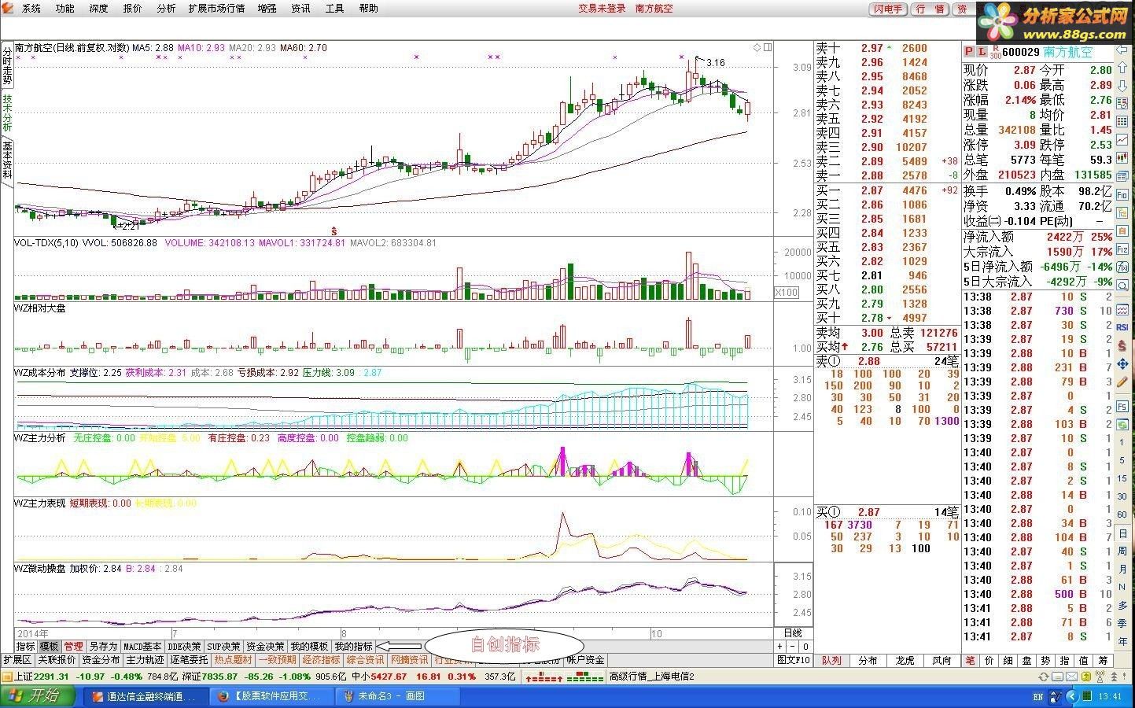The image size is (1135, 708).
Task: Click the R300 icon beside stock code
Action: click(x=995, y=52)
